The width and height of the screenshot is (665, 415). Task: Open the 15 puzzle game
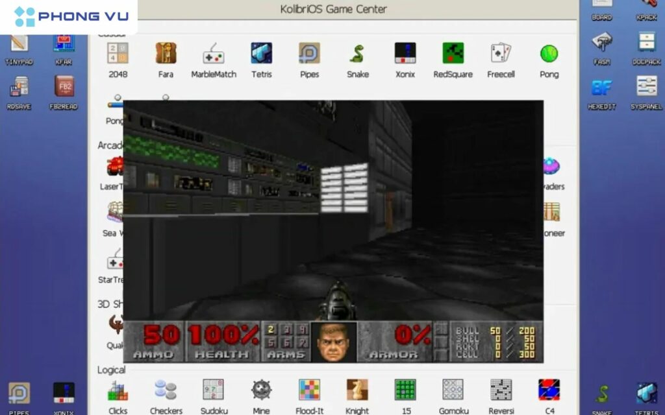(405, 390)
